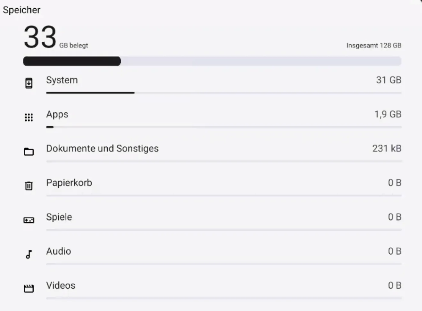Select the Audio storage category
The image size is (422, 311).
59,251
